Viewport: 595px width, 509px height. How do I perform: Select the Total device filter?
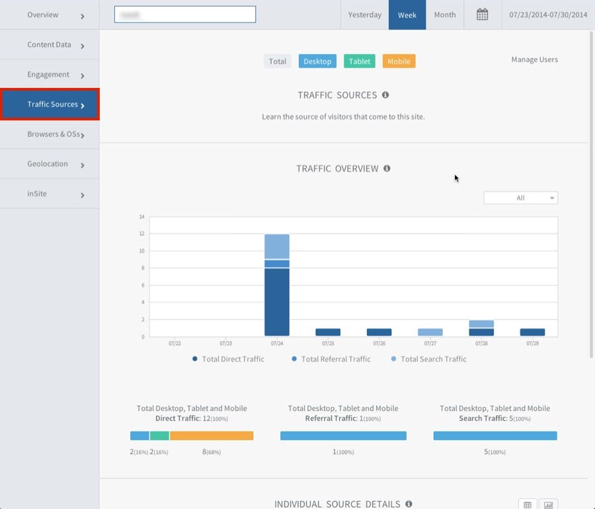point(278,61)
